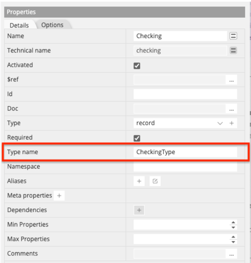Click the Min Properties stepper arrows

[x=234, y=225]
